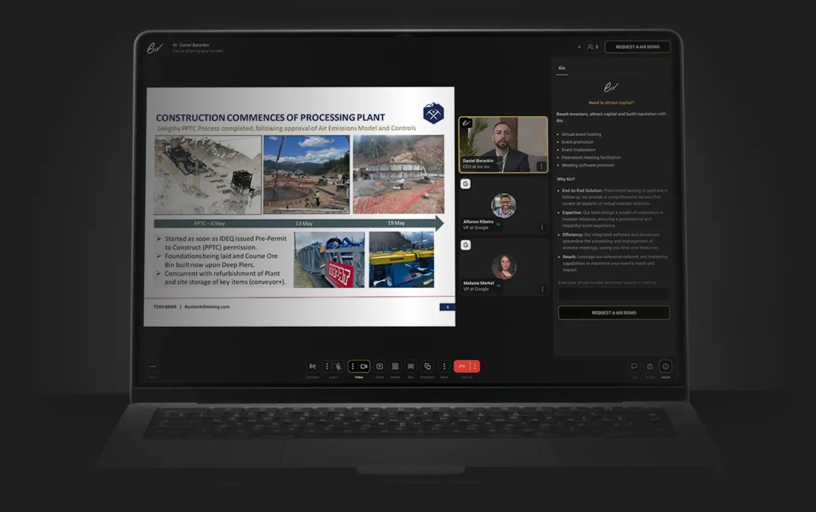Click Request a 6ix Demo below phone field
This screenshot has height=512, width=816.
(x=614, y=313)
